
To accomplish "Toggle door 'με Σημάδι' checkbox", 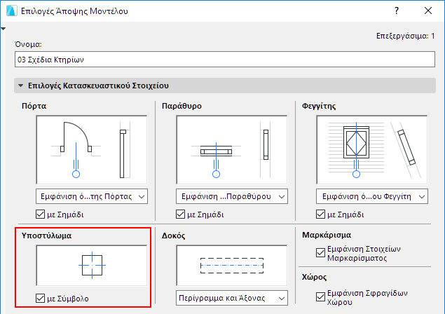I will pyautogui.click(x=41, y=214).
